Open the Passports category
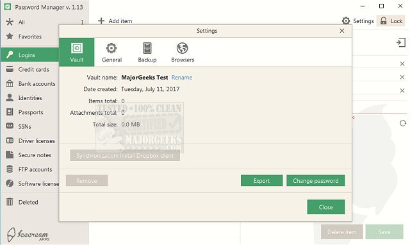The height and width of the screenshot is (245, 410). [30, 112]
